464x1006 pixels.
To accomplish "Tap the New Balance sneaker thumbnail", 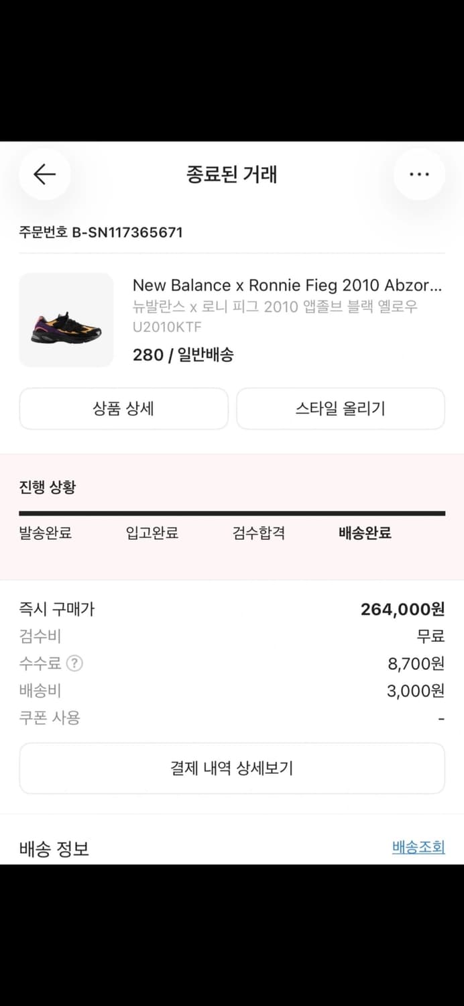I will pyautogui.click(x=66, y=320).
